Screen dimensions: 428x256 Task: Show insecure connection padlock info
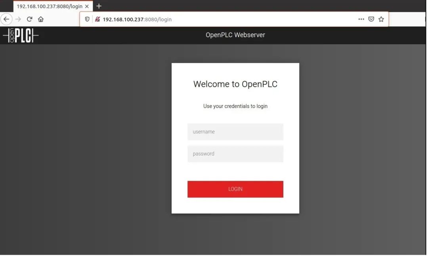(97, 19)
